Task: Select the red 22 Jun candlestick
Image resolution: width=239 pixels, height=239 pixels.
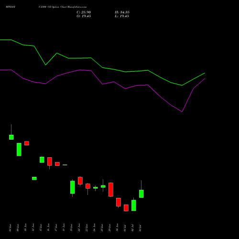Action: coord(80,181)
